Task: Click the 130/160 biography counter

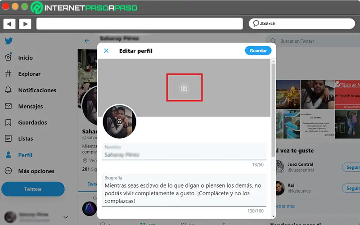Action: tap(255, 211)
